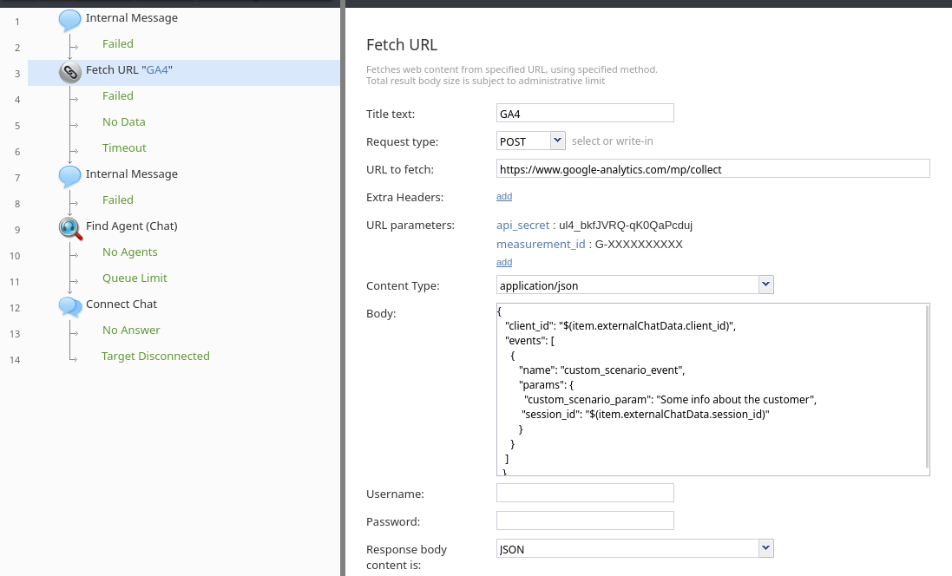Select the No Agents branch
This screenshot has width=952, height=576.
pos(130,252)
